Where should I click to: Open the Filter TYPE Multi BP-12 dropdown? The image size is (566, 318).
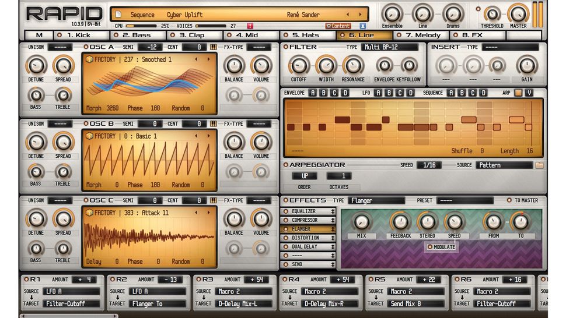click(390, 47)
